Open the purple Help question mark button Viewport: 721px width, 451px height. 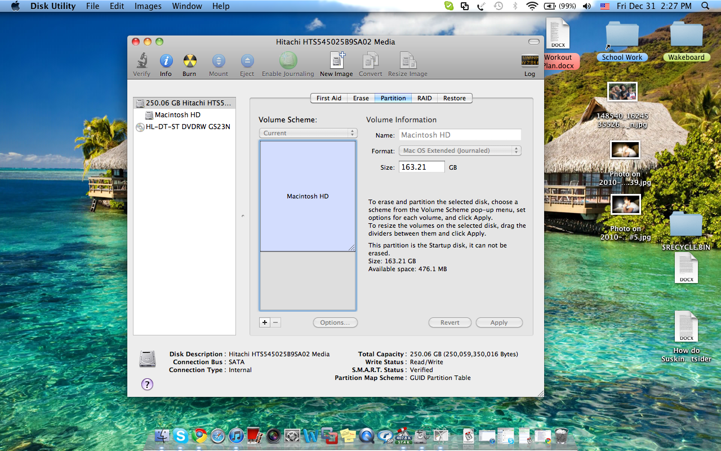(x=147, y=384)
